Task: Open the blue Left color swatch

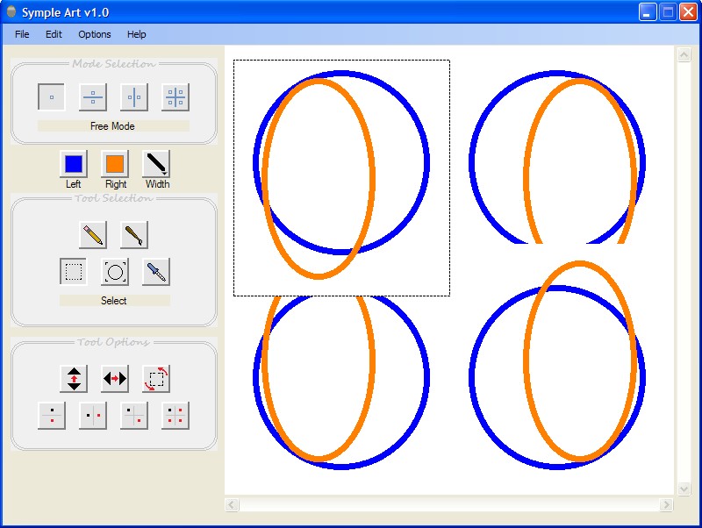Action: (74, 164)
